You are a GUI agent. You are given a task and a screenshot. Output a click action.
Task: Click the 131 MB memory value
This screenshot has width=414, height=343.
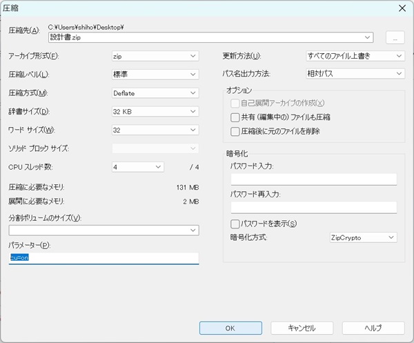pyautogui.click(x=188, y=188)
